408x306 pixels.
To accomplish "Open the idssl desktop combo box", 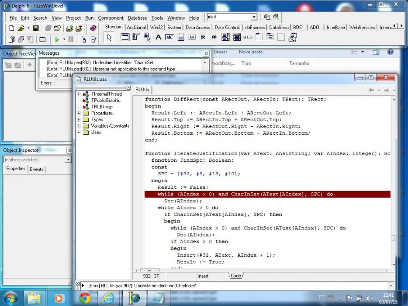I will pos(254,17).
